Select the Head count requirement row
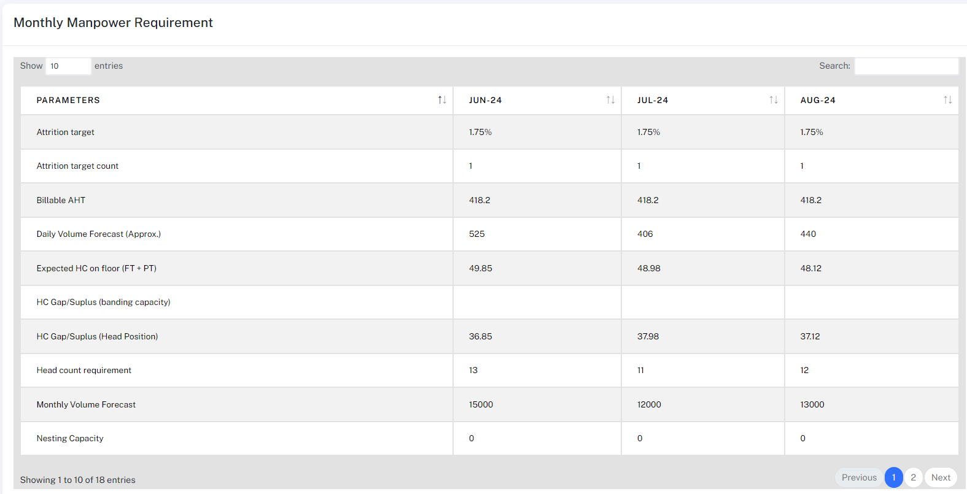This screenshot has width=967, height=494. [x=84, y=370]
